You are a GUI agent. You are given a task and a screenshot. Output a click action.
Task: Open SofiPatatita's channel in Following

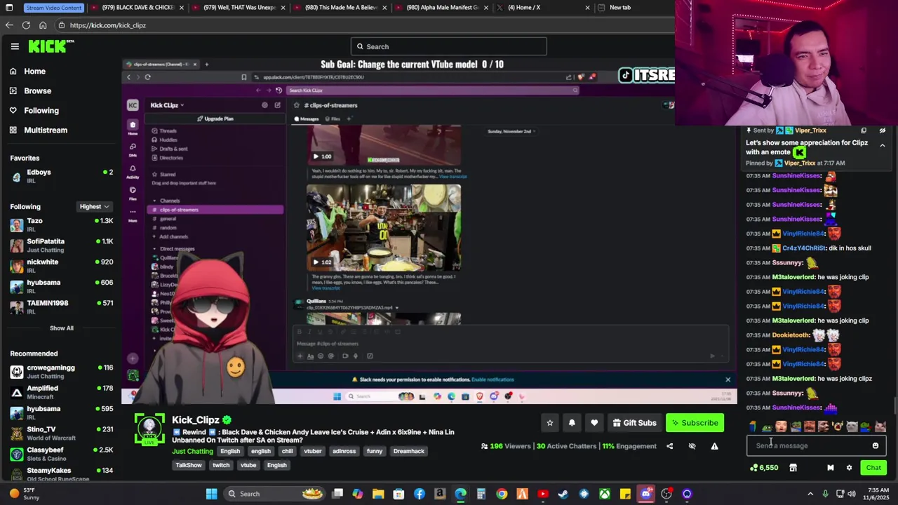point(61,245)
